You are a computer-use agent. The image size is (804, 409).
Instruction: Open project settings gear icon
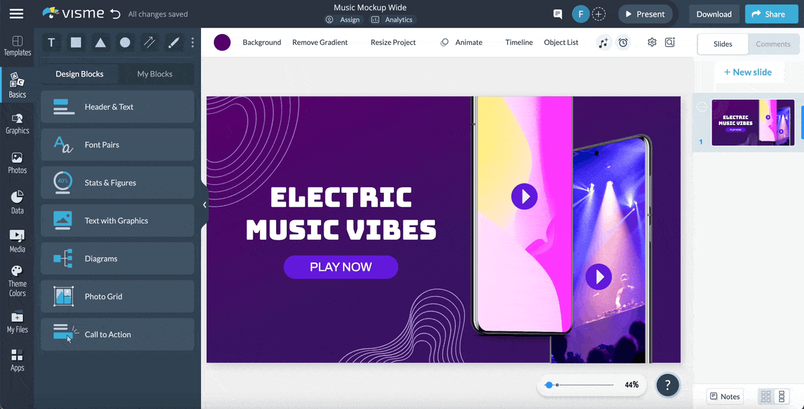pyautogui.click(x=652, y=43)
